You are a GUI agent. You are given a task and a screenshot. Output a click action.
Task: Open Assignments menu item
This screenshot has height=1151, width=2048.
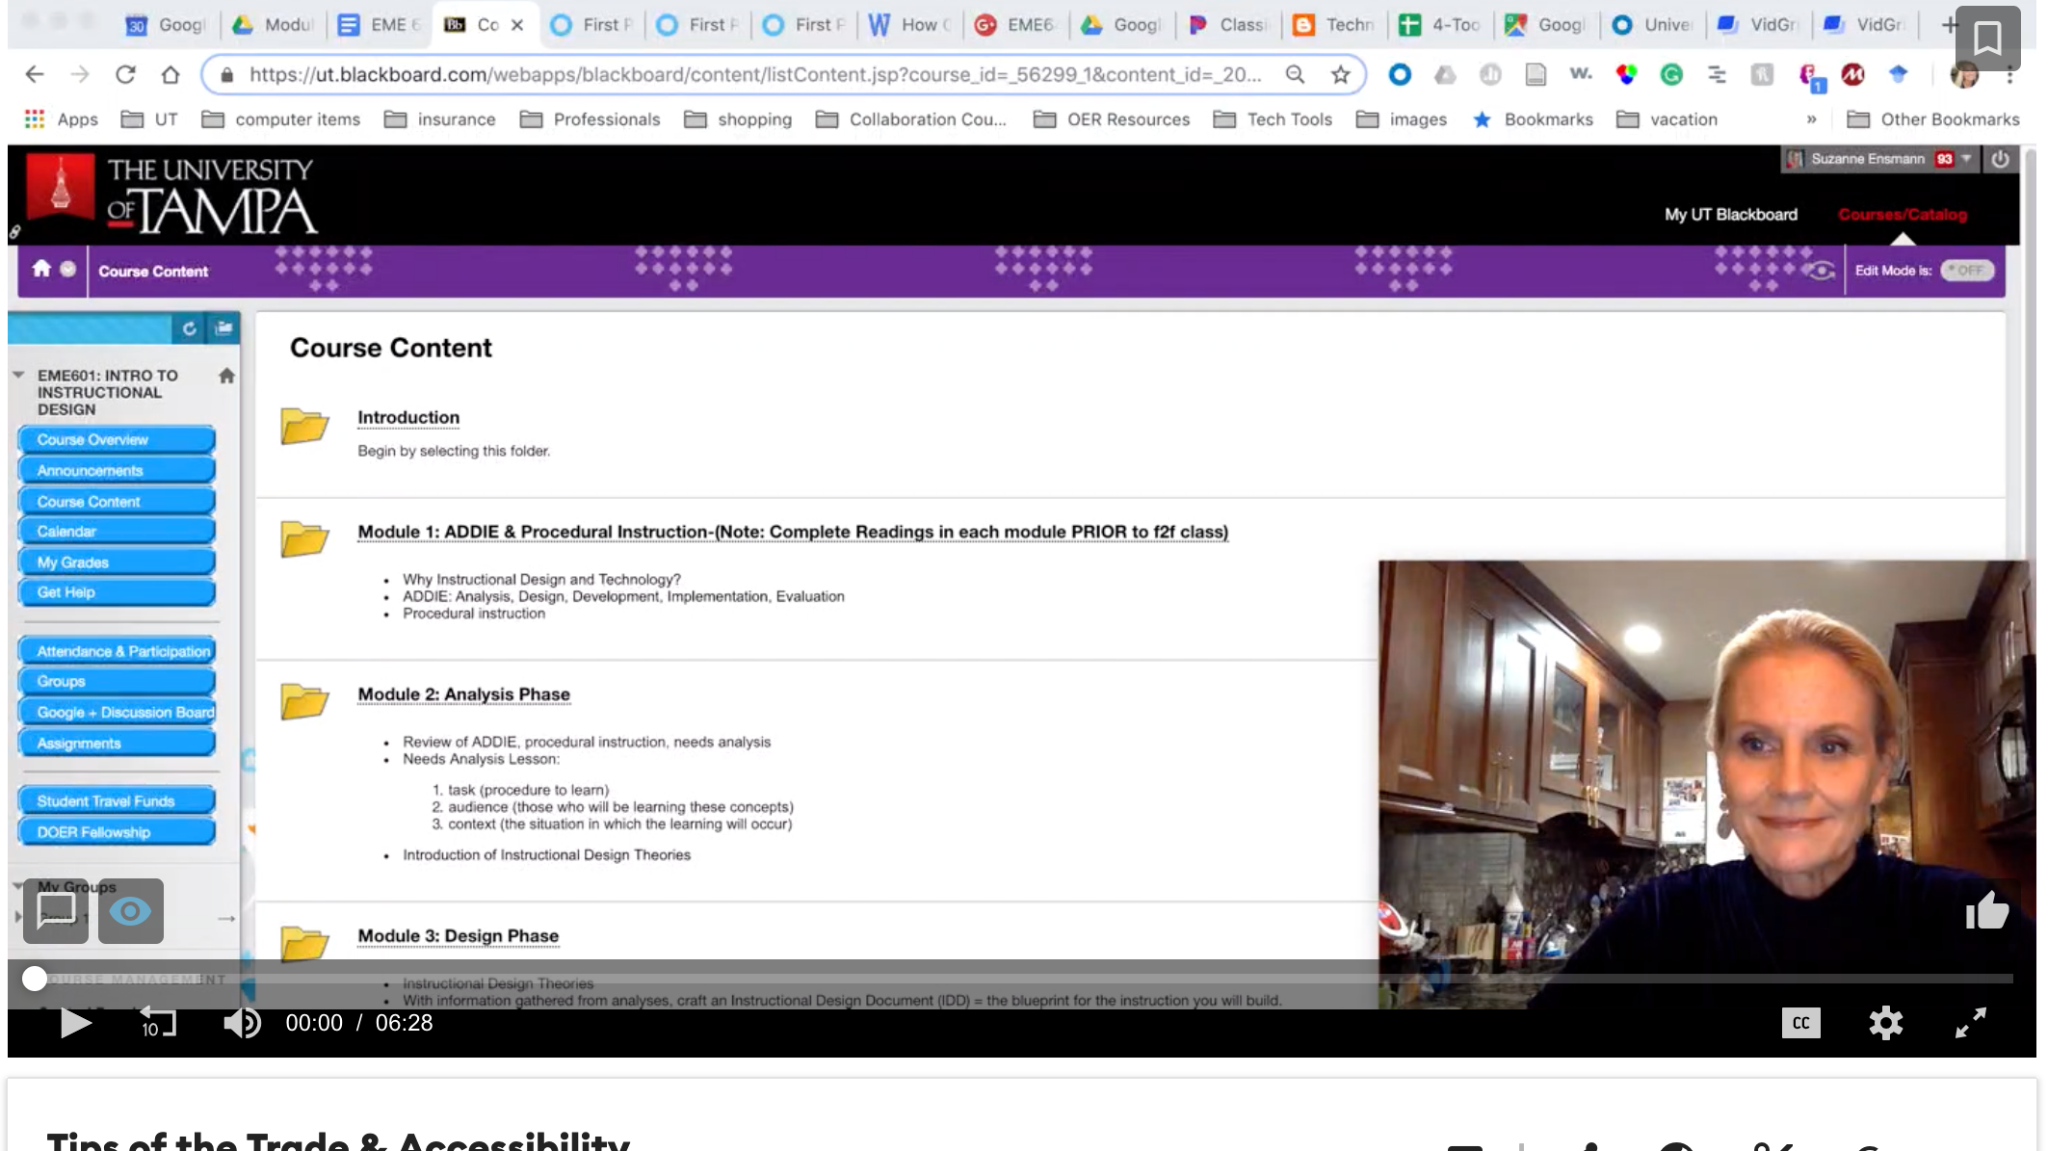coord(117,743)
